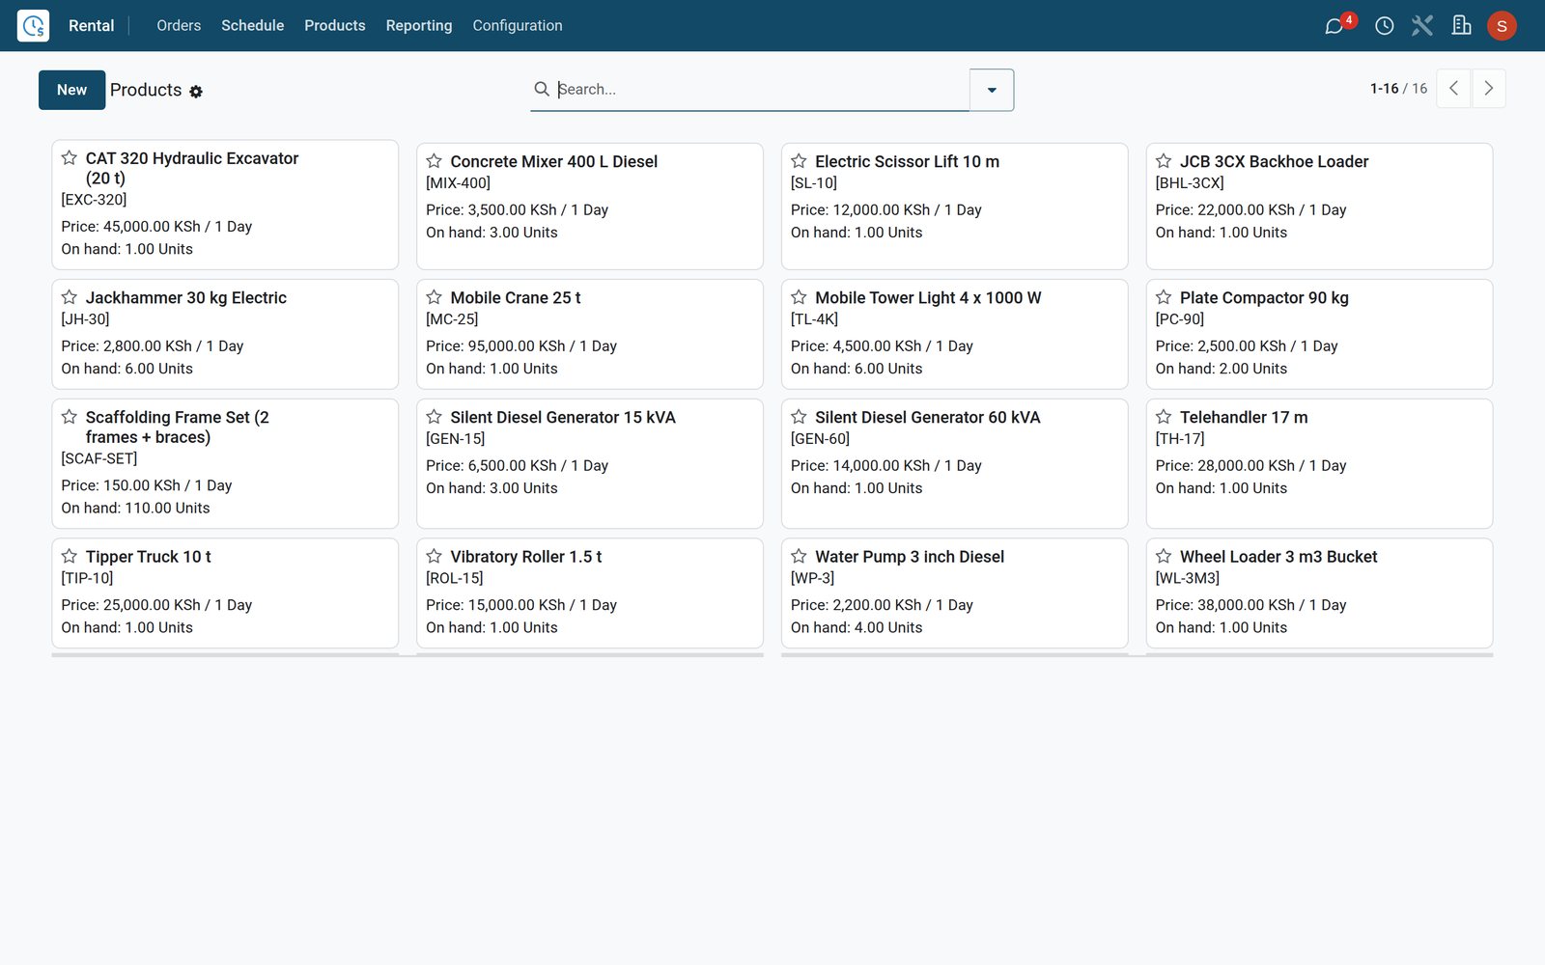Click the Tipper Truck favorite star
Image resolution: width=1545 pixels, height=965 pixels.
pos(70,556)
